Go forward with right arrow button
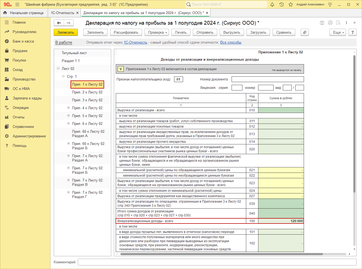This screenshot has width=362, height=269. 69,23
